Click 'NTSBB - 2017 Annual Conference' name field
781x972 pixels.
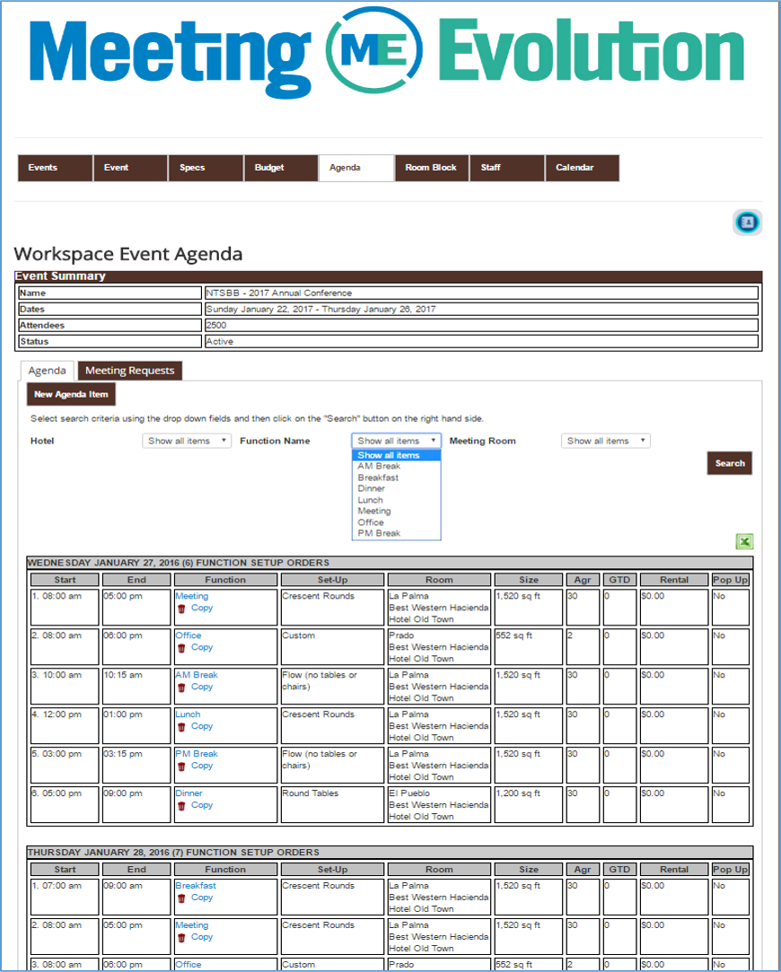pos(481,293)
